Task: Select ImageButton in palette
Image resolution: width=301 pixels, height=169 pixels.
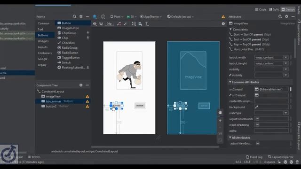Action: pos(70,28)
